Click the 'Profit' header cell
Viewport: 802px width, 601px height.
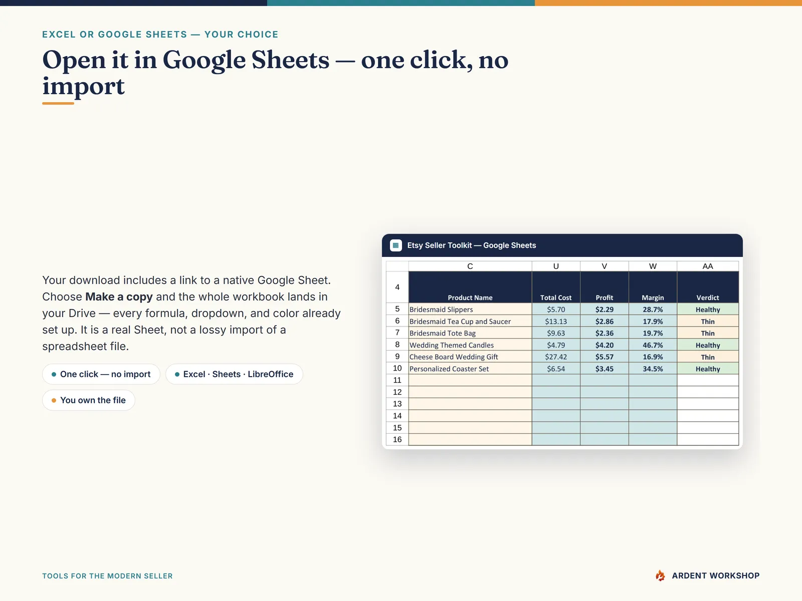click(605, 287)
